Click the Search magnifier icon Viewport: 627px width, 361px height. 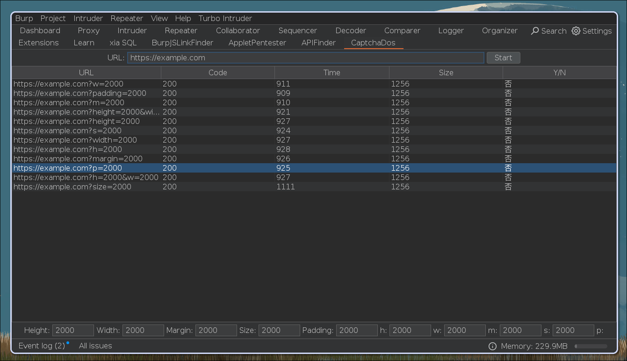point(535,31)
